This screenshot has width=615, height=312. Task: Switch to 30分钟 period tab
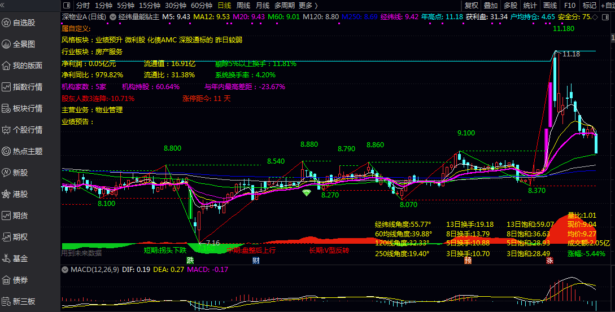175,6
